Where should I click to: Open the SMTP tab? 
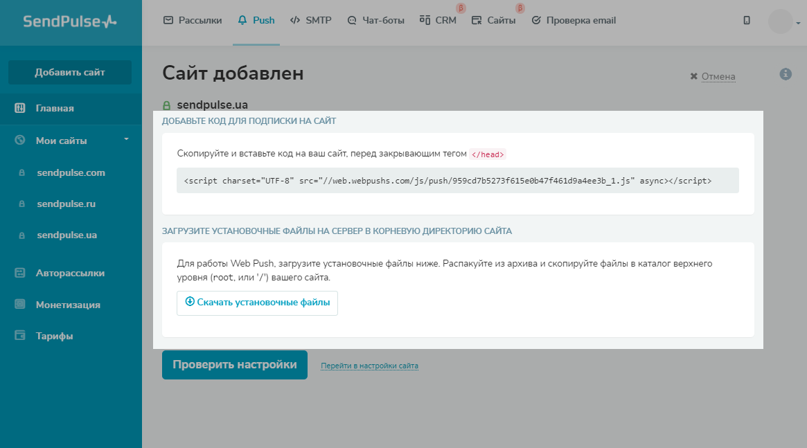pos(310,21)
